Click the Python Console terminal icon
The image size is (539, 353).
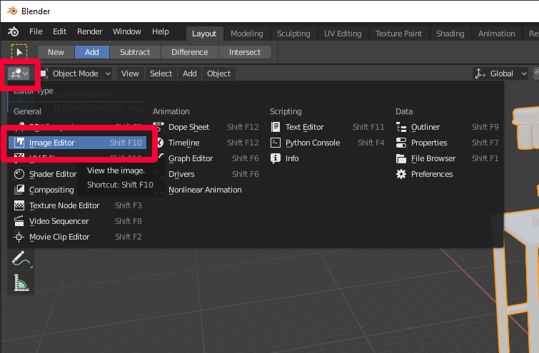click(276, 143)
